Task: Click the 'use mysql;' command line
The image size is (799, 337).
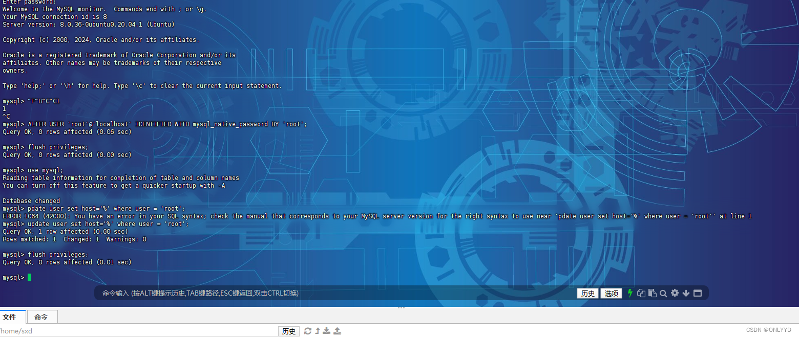Action: [x=33, y=170]
